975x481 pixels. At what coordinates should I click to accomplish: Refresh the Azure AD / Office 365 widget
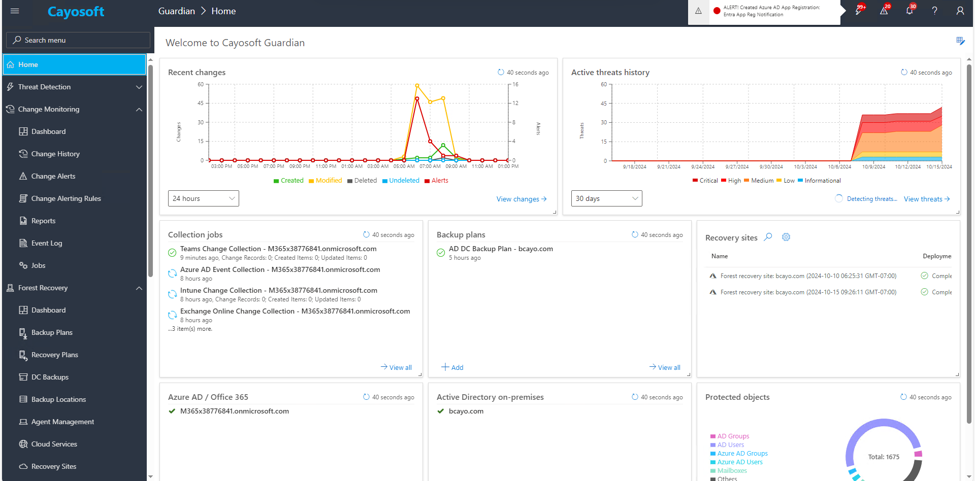coord(366,397)
